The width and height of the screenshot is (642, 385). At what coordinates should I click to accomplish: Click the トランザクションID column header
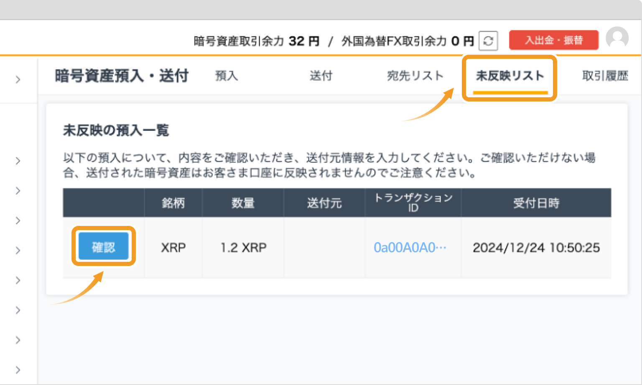[413, 203]
